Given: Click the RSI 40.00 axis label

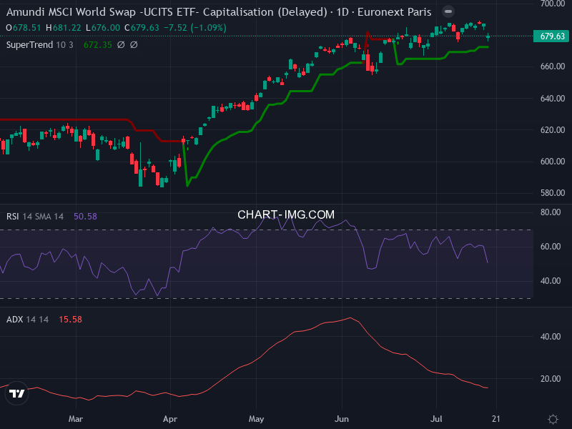Looking at the screenshot, I should 551,281.
